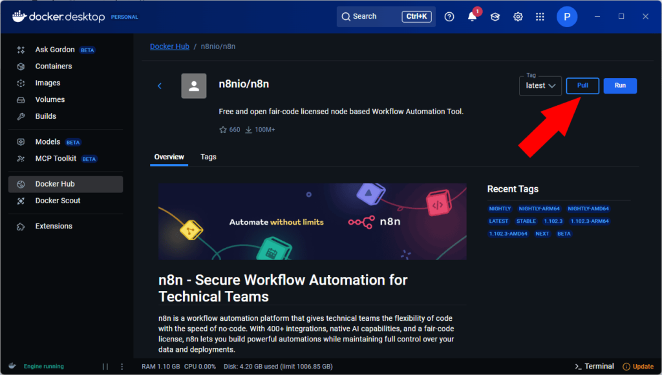This screenshot has width=662, height=375.
Task: Open the help question mark icon
Action: tap(449, 16)
